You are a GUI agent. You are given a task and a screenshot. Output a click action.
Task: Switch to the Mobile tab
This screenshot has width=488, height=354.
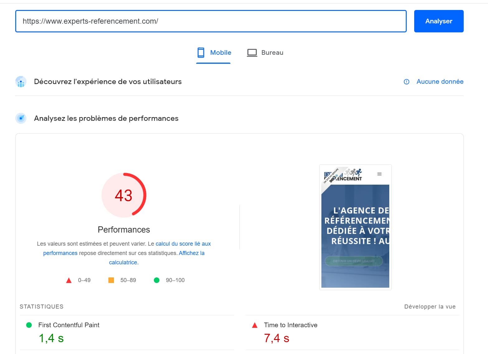214,53
